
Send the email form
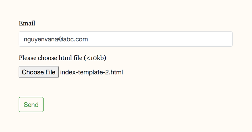31,104
